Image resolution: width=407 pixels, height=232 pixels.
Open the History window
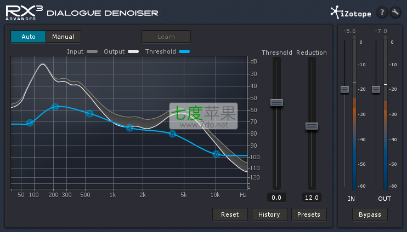(x=269, y=214)
